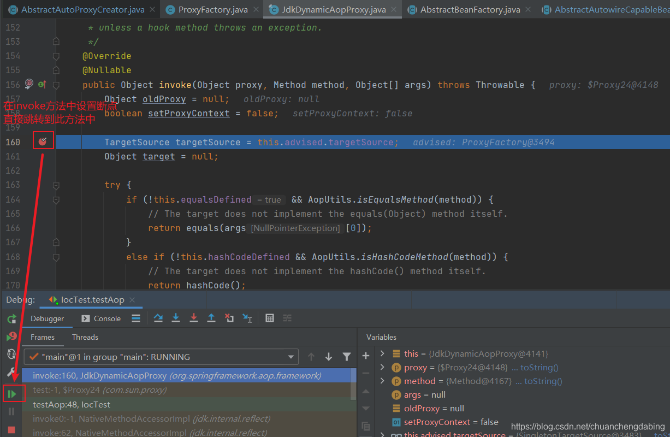Open debugger settings wrench icon
670x437 pixels.
pyautogui.click(x=11, y=373)
